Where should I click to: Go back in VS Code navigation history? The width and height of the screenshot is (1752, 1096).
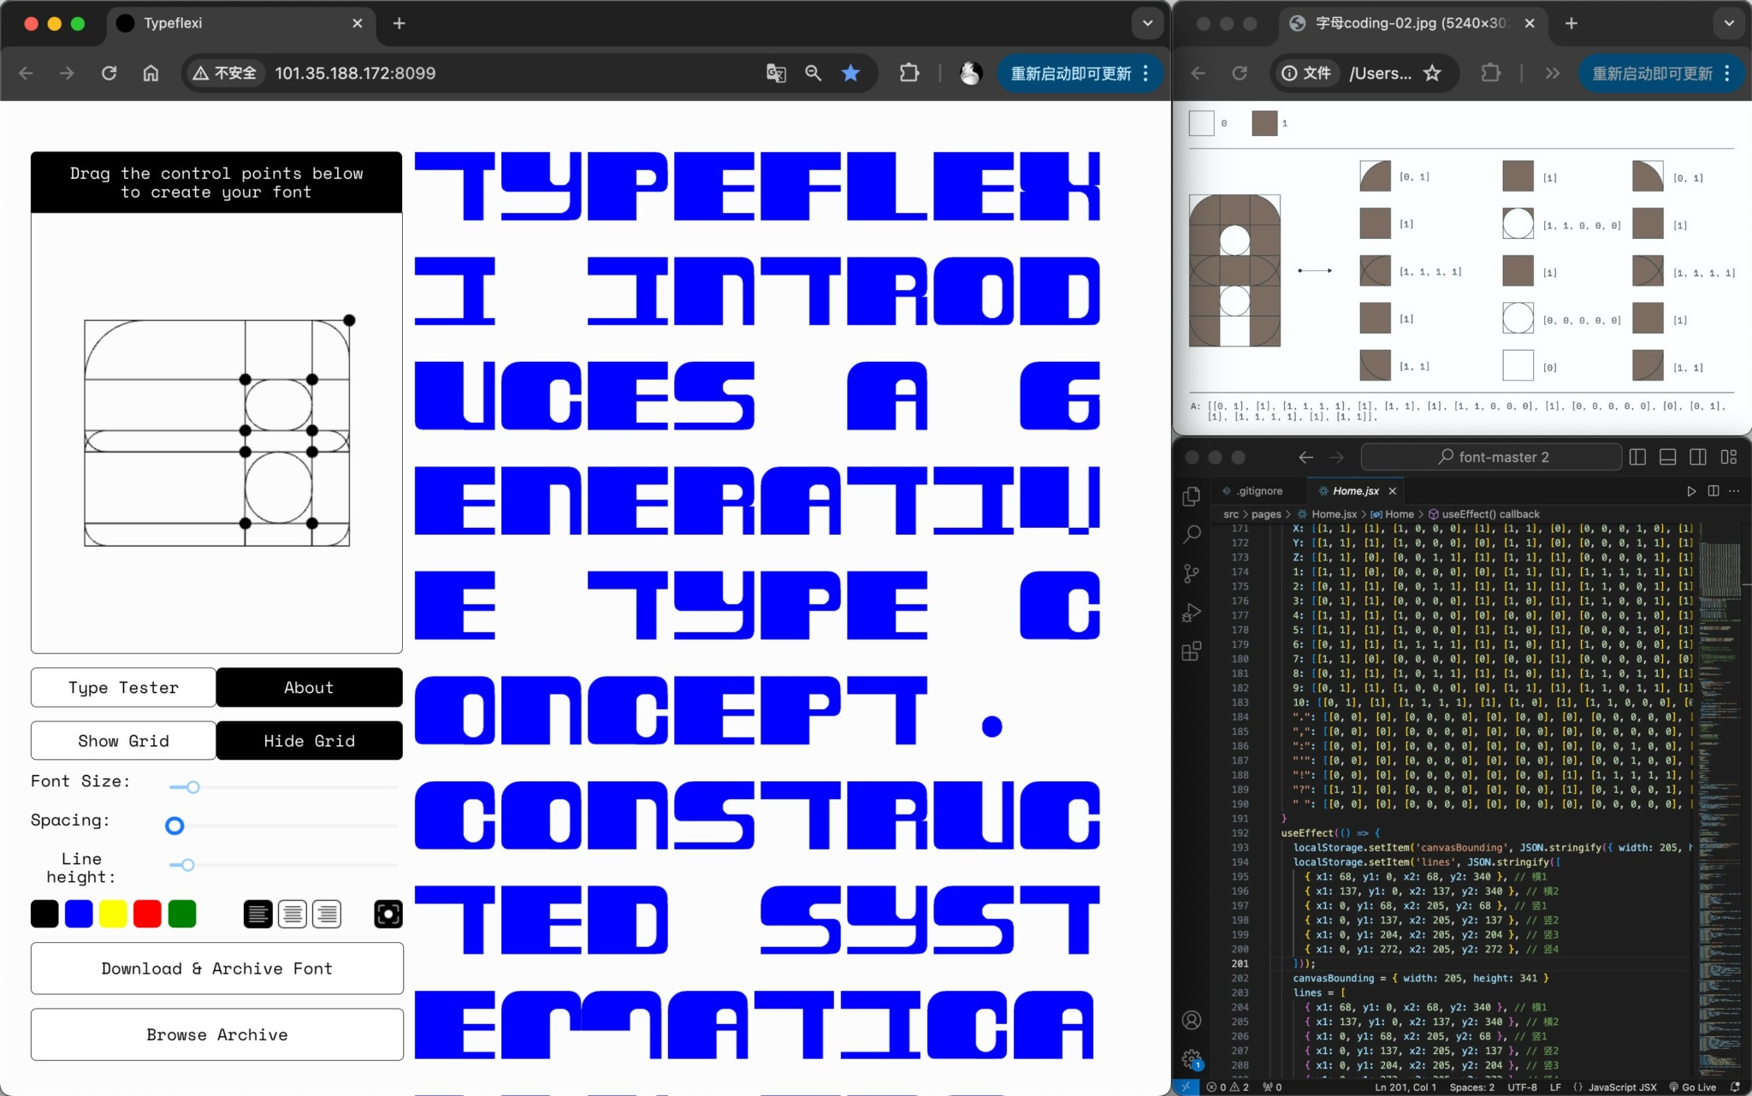point(1305,457)
